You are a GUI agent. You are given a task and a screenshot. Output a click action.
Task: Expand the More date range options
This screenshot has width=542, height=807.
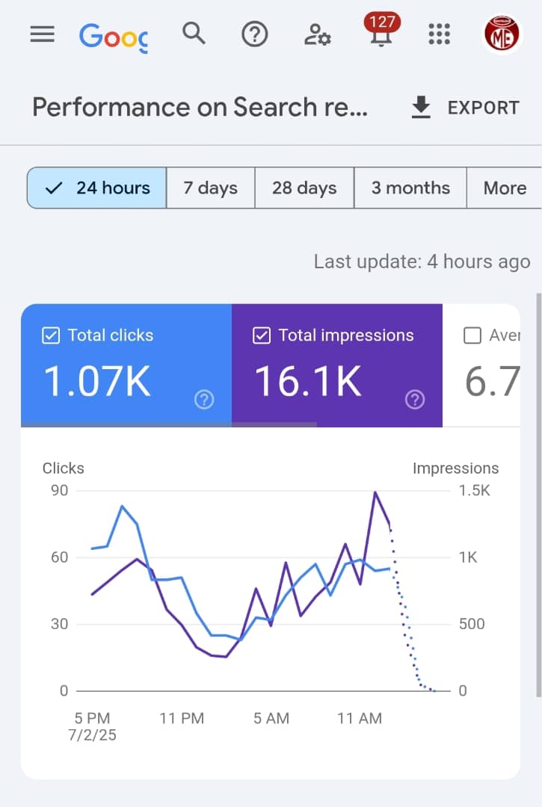click(505, 188)
